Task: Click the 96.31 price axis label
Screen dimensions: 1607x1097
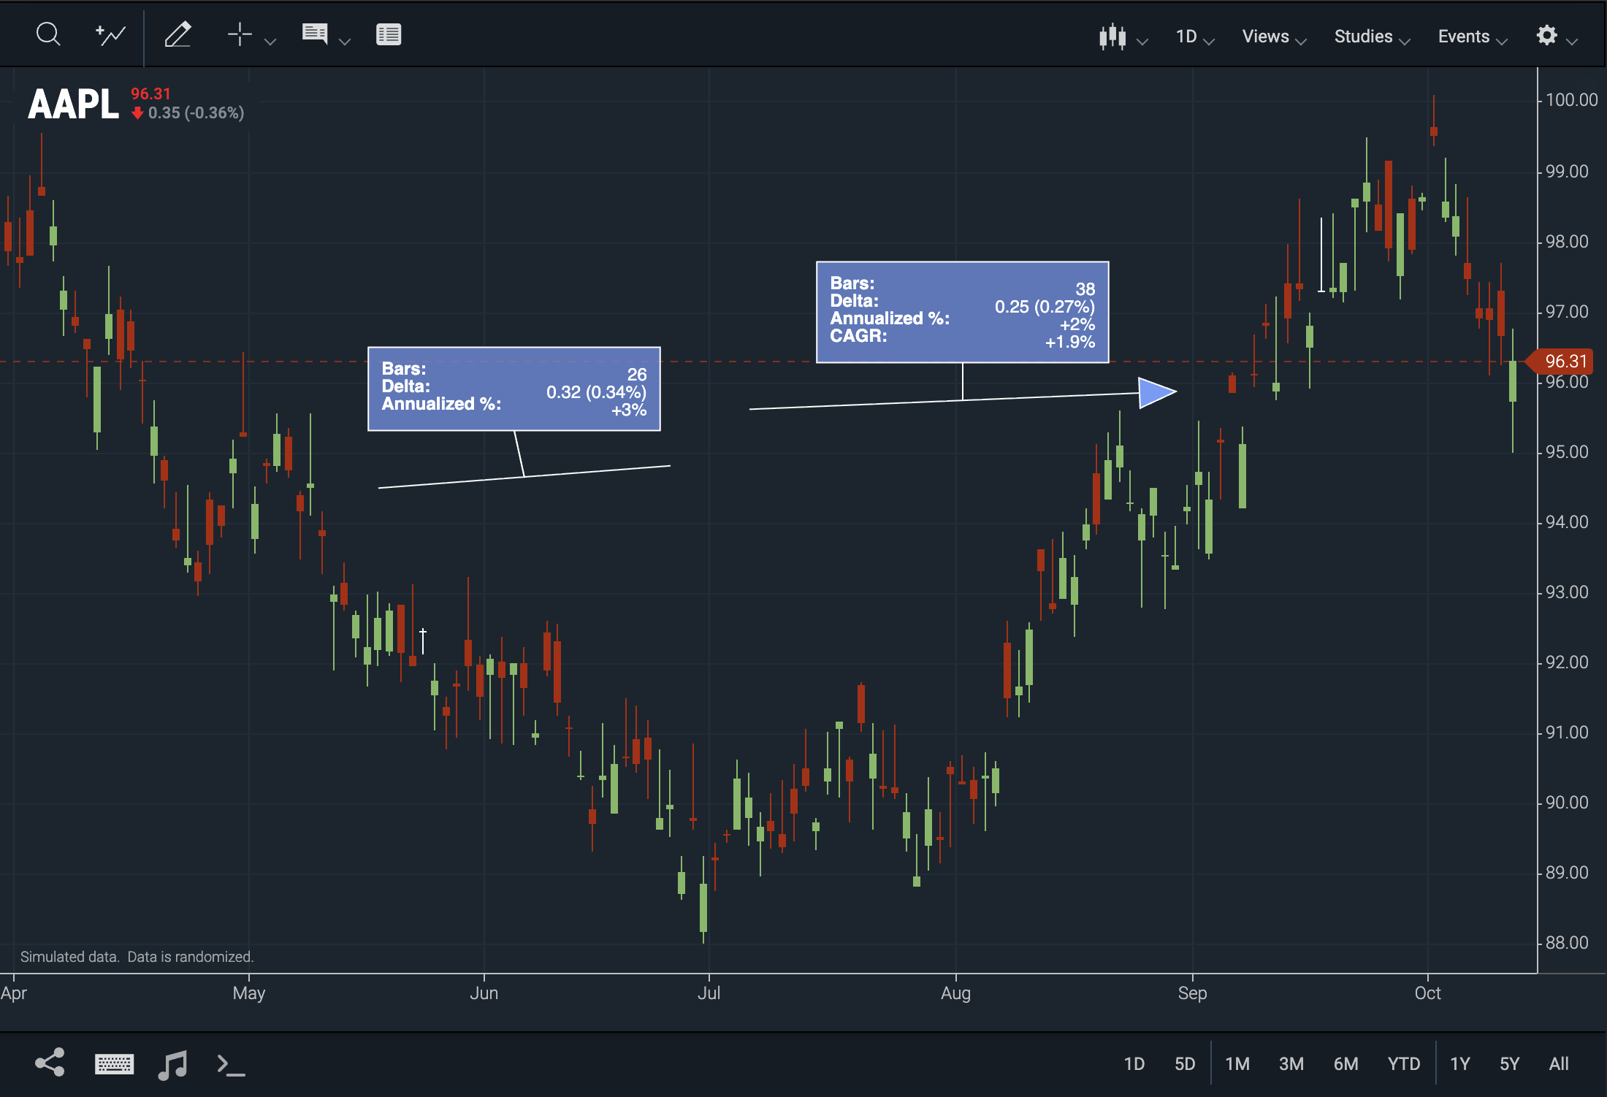Action: point(1563,362)
